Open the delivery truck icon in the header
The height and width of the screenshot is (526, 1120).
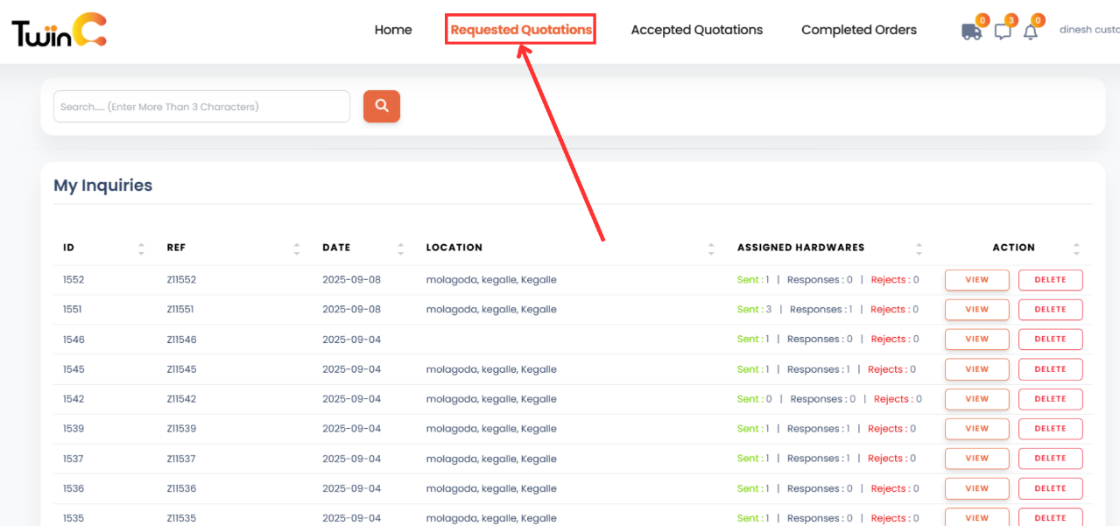970,30
